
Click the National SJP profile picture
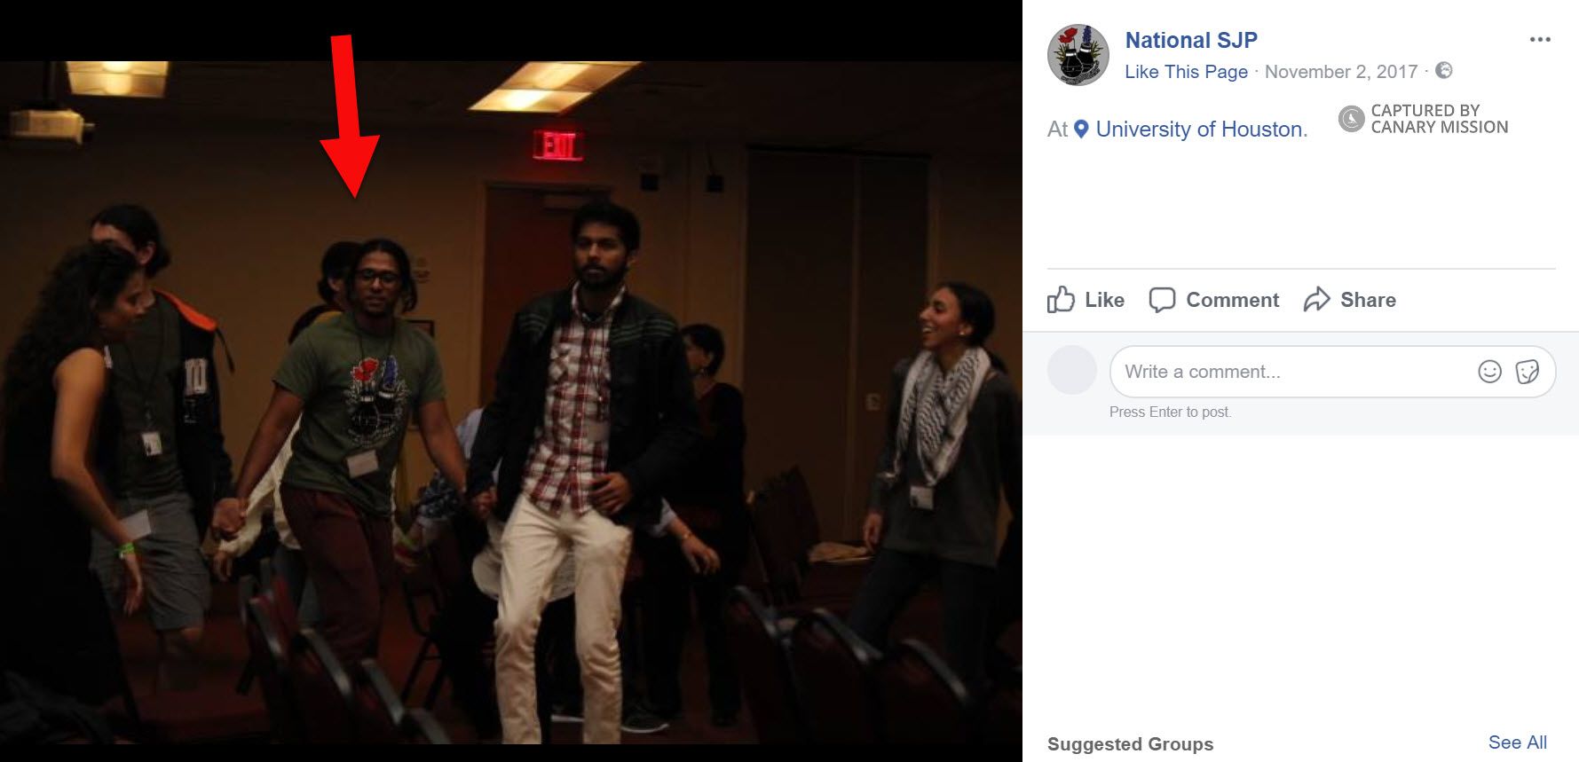point(1078,55)
